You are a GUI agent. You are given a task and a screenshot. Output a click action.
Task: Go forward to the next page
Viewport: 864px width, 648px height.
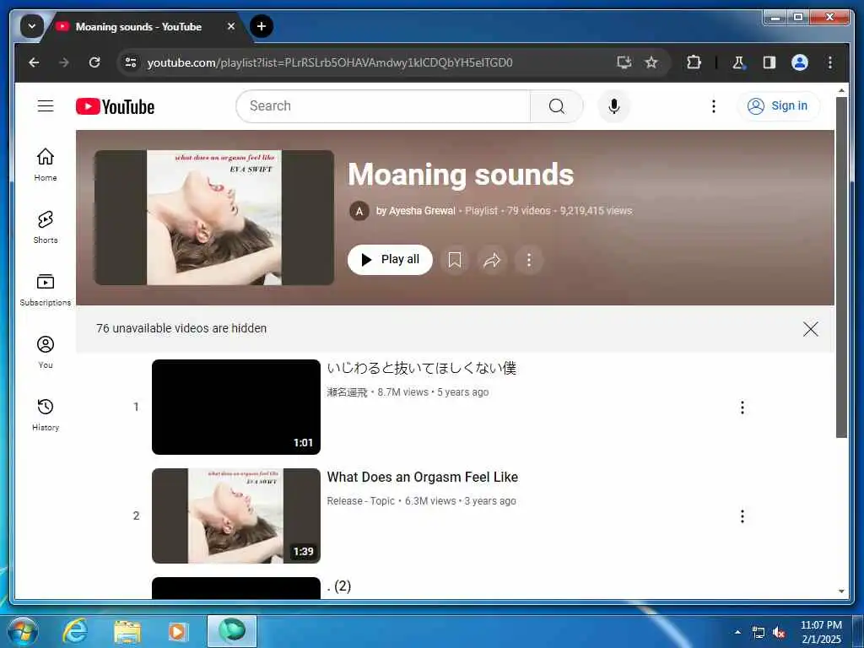pos(64,62)
